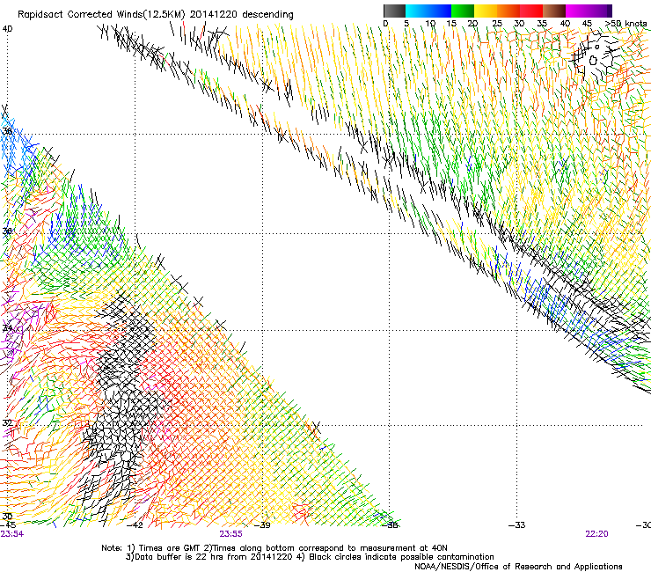Click the title text 'Rapidscat Corrected Winds(12.5KM)'
The width and height of the screenshot is (651, 572).
point(101,15)
